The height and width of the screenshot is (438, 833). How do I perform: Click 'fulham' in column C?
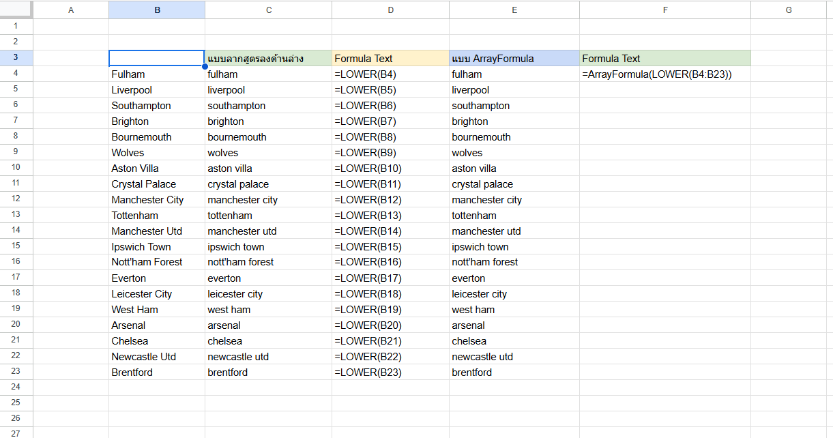tap(269, 74)
